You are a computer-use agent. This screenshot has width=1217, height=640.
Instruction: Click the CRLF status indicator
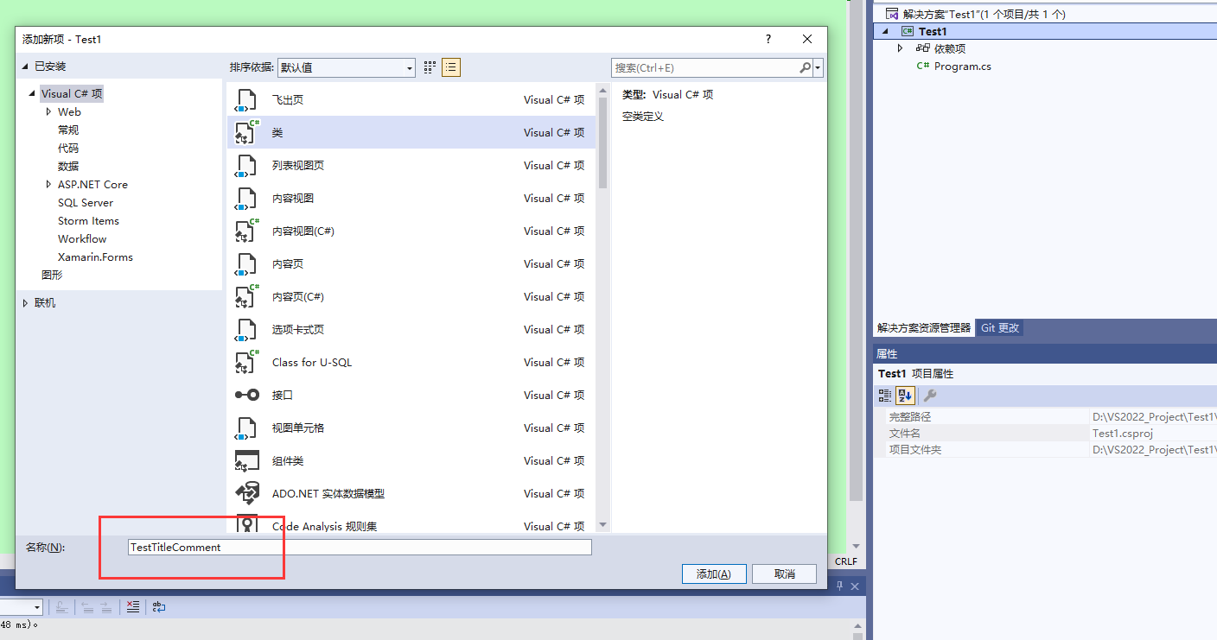point(846,561)
